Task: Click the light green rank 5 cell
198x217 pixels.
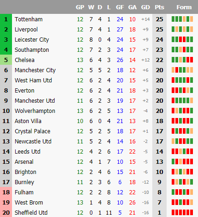Action: [6, 60]
